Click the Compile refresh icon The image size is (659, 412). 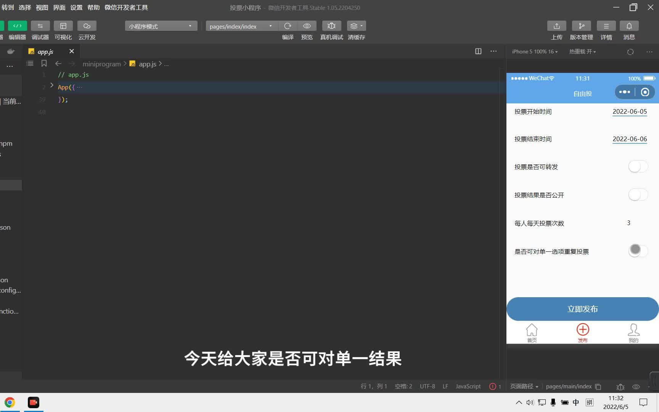pos(288,26)
